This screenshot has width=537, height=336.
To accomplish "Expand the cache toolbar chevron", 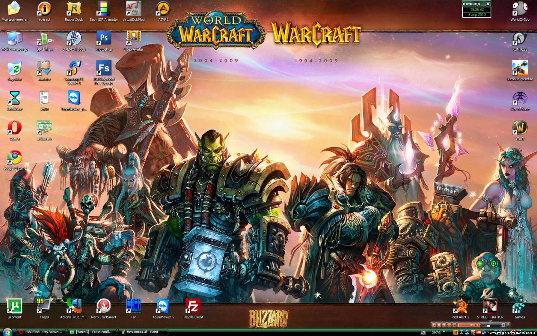I will 444,332.
